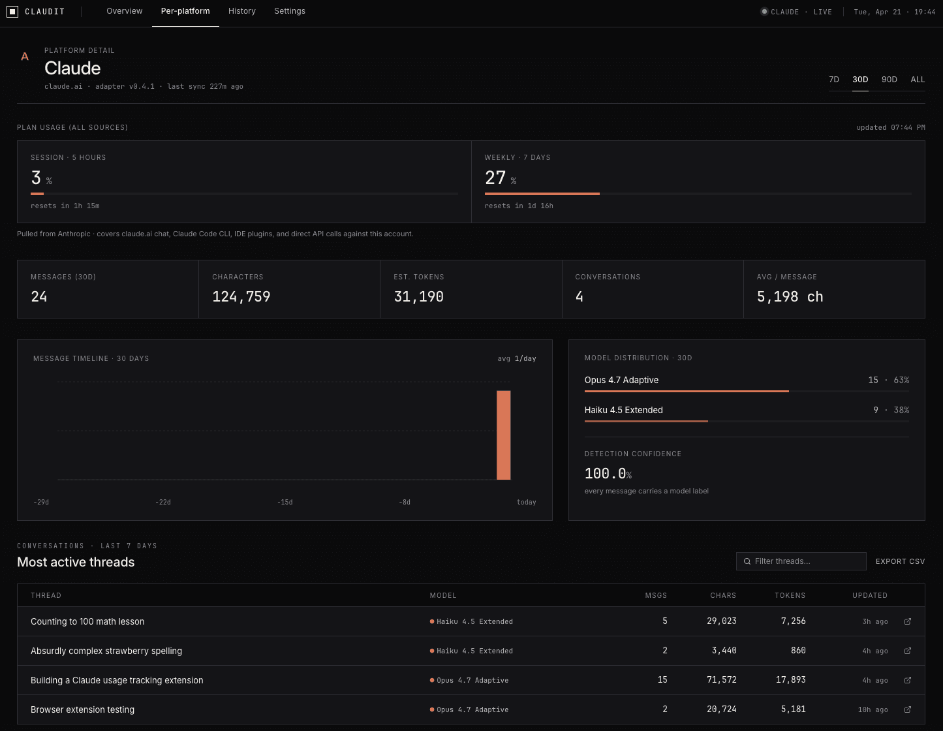The height and width of the screenshot is (731, 943).
Task: Click 'Opus 4.7 Adaptive' in Building row
Action: pos(473,680)
